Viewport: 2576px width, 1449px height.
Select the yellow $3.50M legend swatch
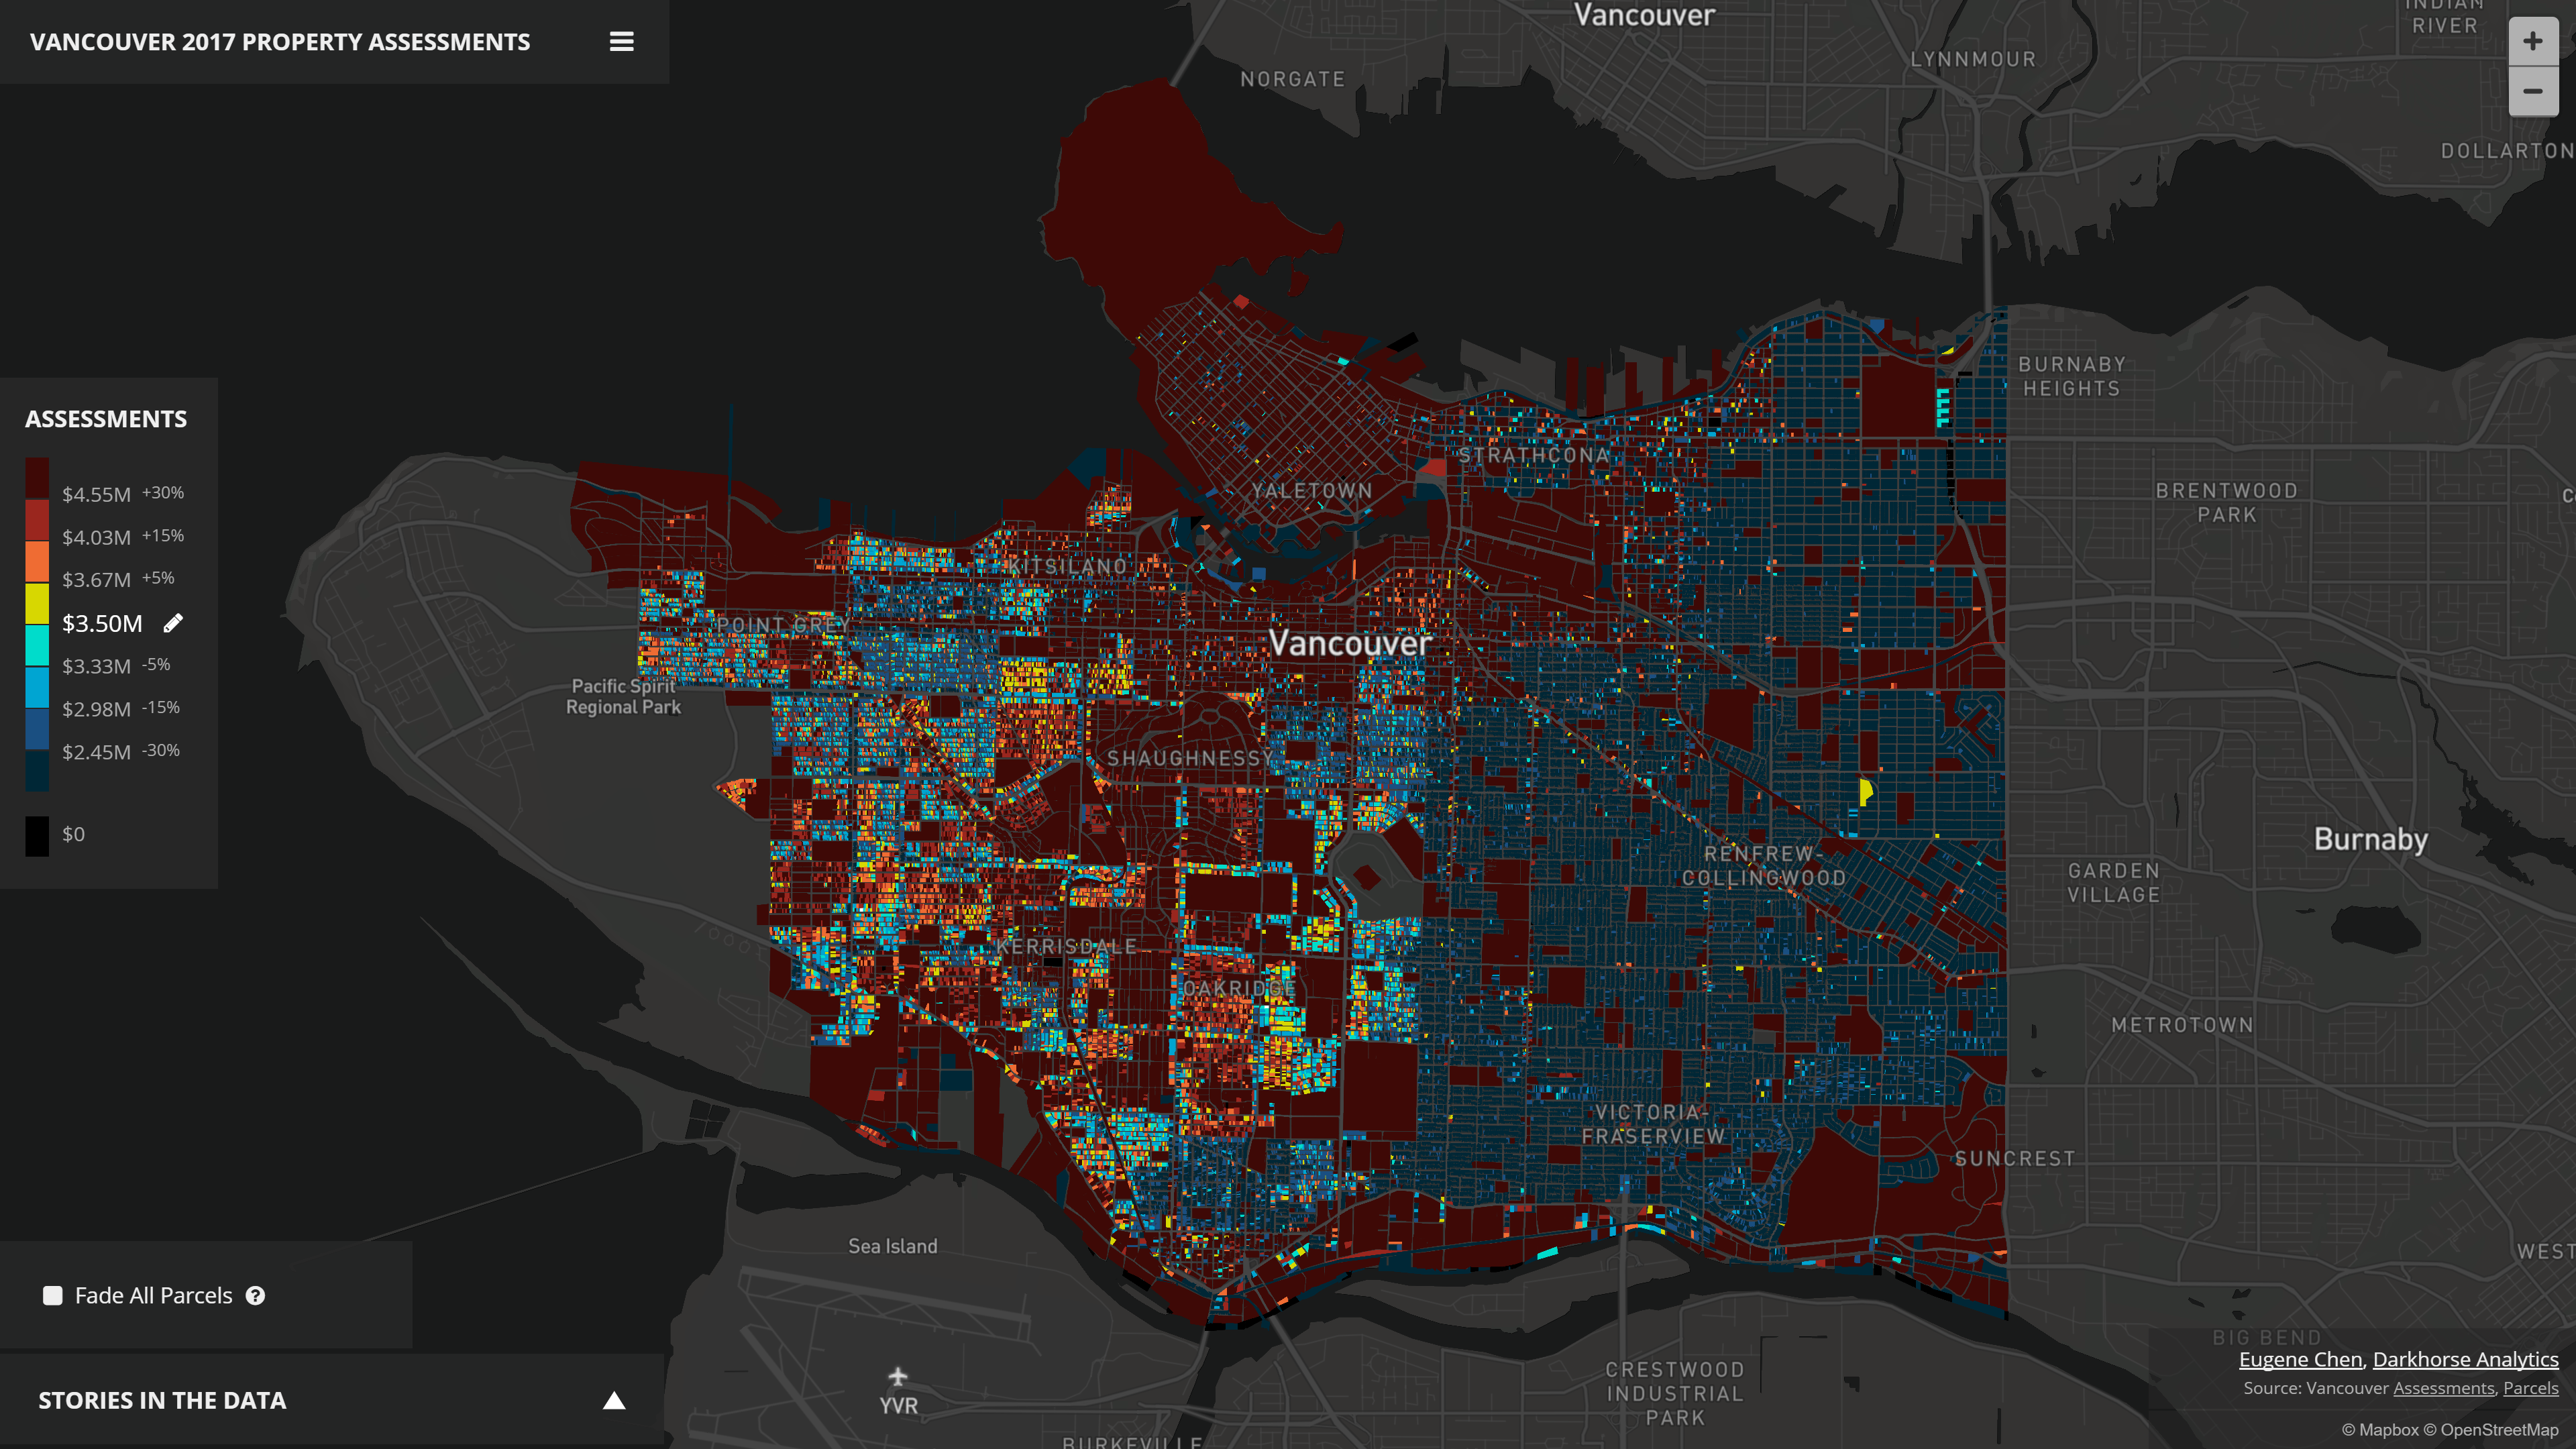pos(37,604)
